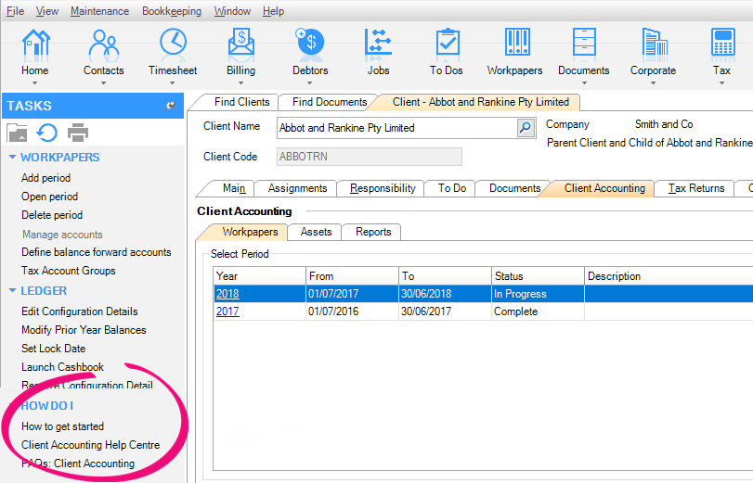Open the dropdown arrow under Contacts
This screenshot has height=483, width=753.
point(103,83)
